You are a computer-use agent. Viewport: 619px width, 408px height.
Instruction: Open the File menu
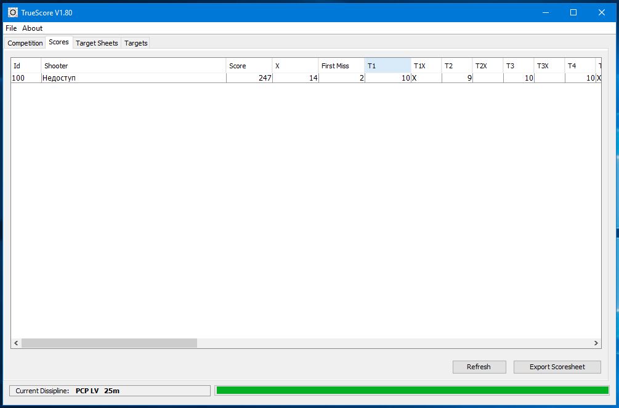(11, 28)
